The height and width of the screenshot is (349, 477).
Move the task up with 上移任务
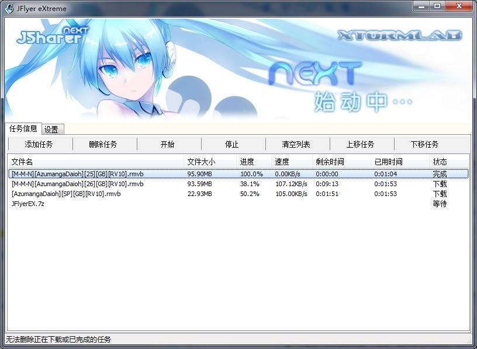pos(360,144)
